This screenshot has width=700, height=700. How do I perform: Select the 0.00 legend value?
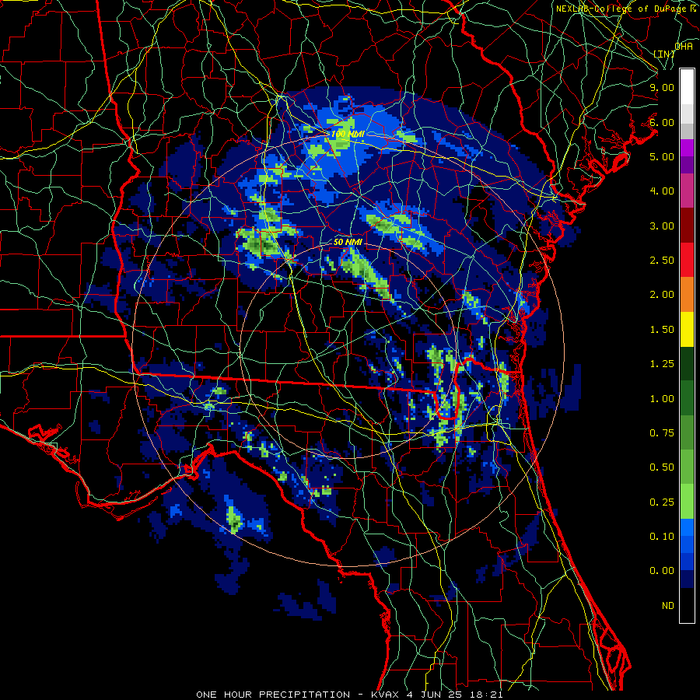[x=662, y=571]
